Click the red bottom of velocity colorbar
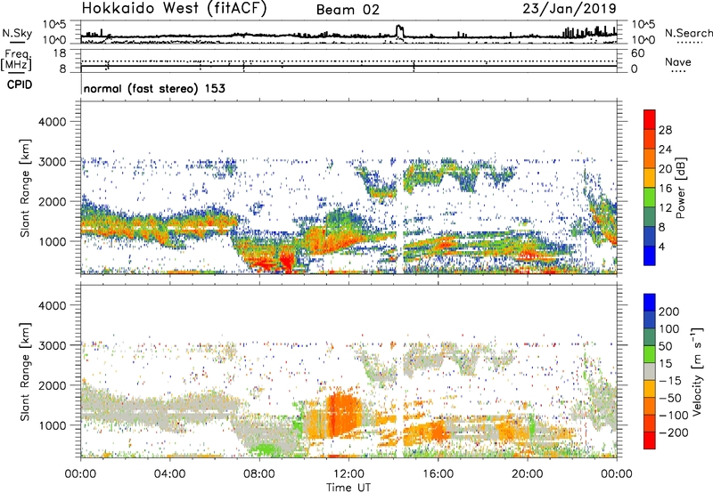 click(650, 440)
